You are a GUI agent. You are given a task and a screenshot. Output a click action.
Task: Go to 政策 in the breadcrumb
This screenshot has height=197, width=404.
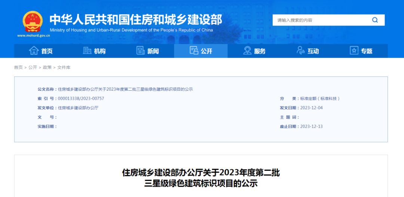pos(47,67)
